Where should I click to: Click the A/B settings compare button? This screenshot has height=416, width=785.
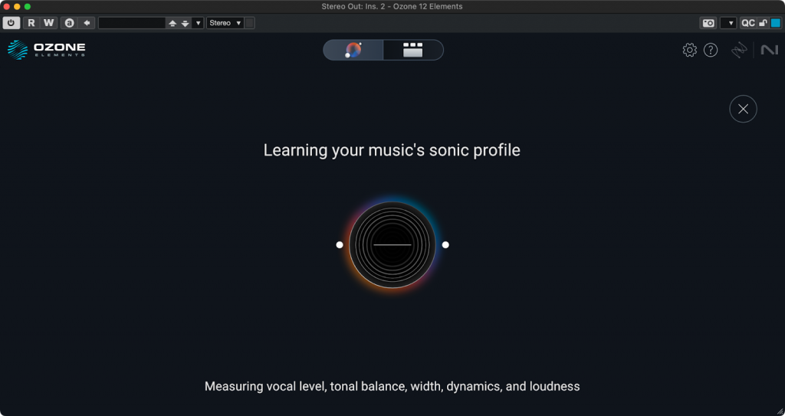70,23
